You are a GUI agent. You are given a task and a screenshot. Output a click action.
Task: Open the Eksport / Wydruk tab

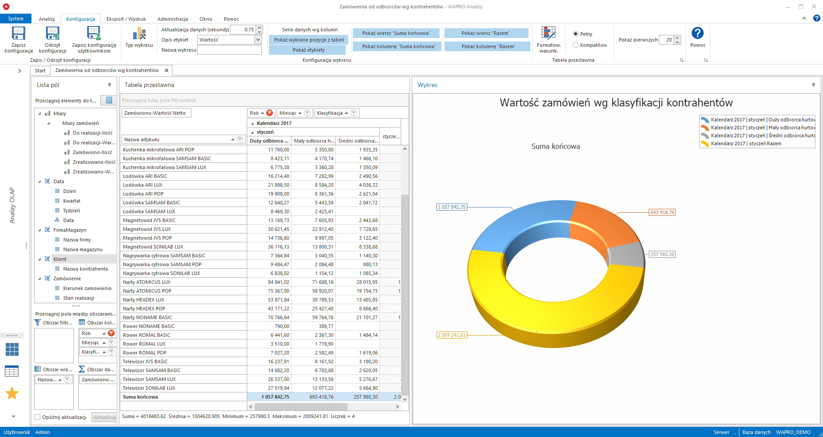point(126,19)
